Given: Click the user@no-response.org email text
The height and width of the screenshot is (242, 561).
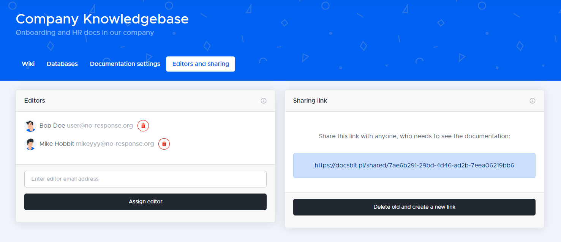Looking at the screenshot, I should (100, 126).
